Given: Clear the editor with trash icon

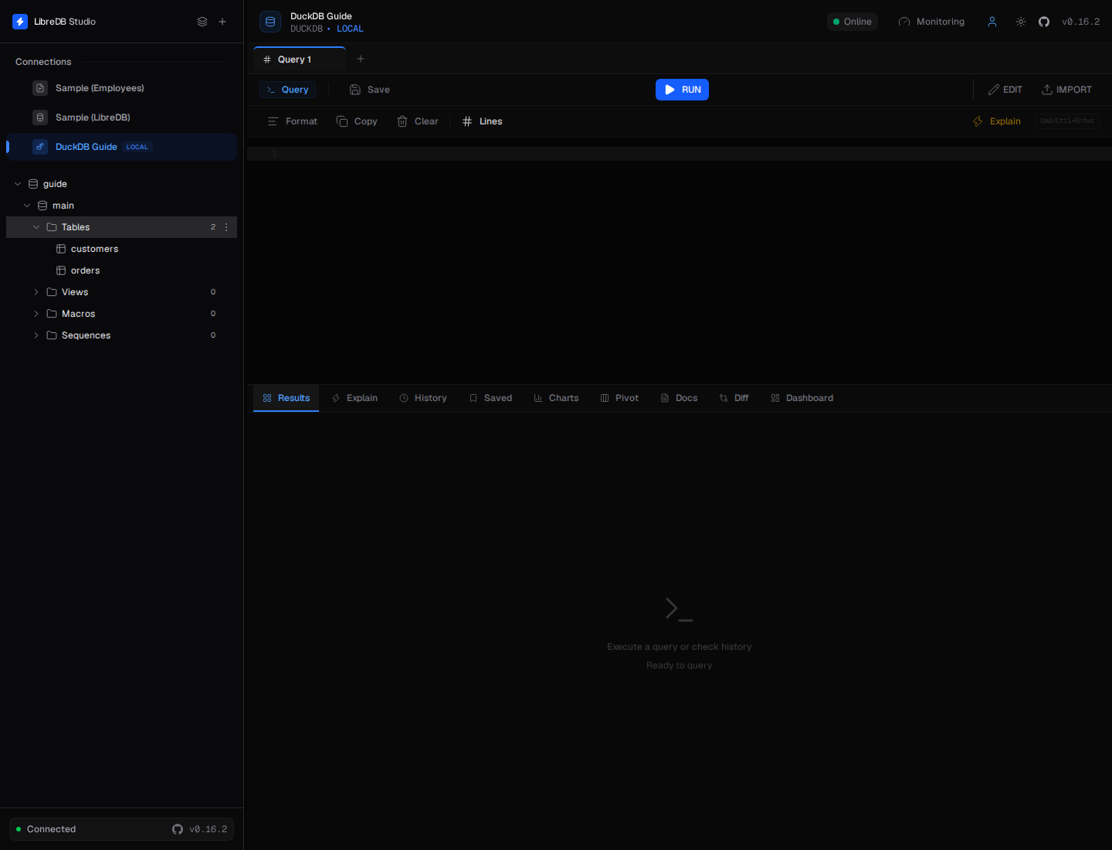Looking at the screenshot, I should click(x=418, y=121).
